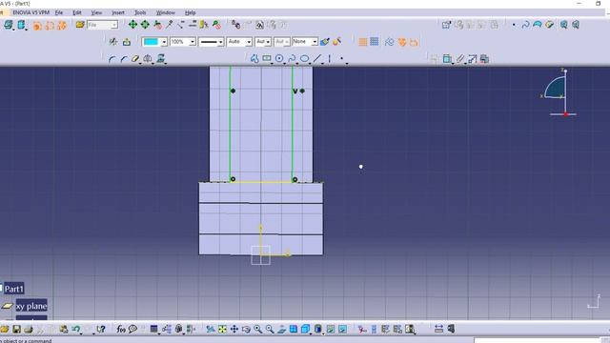Open the line type dropdown
The height and width of the screenshot is (343, 610).
[212, 42]
